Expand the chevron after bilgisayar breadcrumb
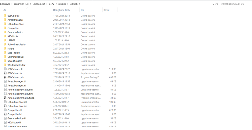The width and height of the screenshot is (252, 130). coord(12,4)
